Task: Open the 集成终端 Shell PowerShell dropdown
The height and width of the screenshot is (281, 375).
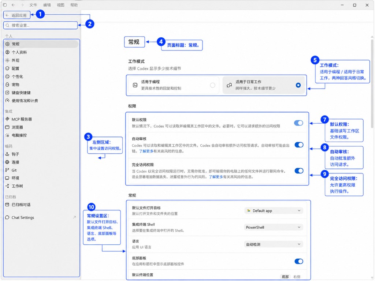Action: (274, 227)
